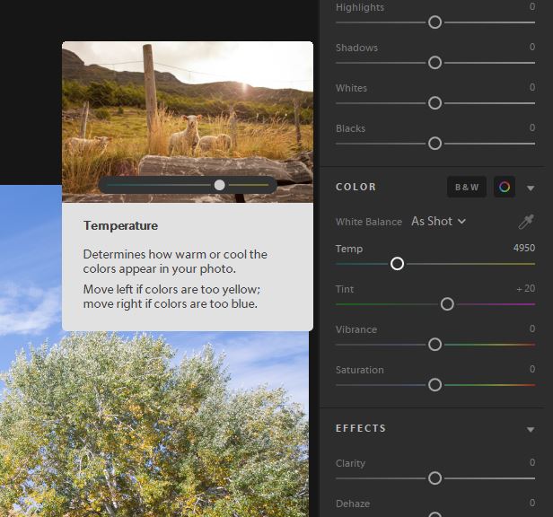The image size is (553, 517).
Task: Click the Temp slider label
Action: click(x=349, y=249)
